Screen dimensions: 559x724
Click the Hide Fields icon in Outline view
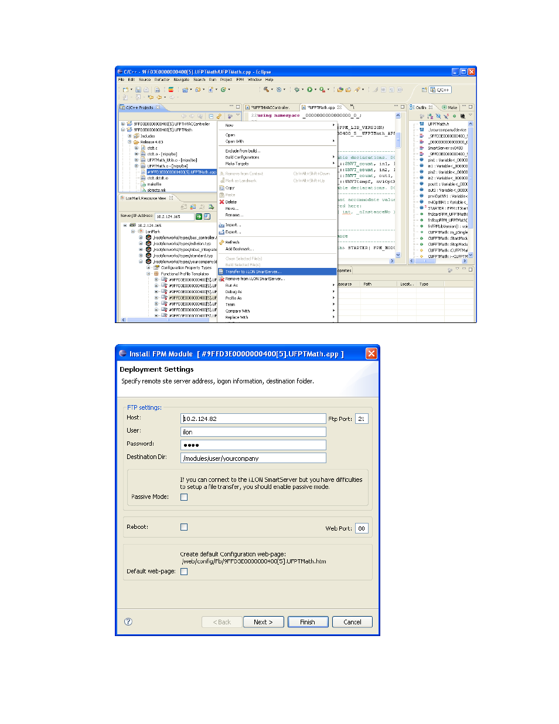click(438, 116)
